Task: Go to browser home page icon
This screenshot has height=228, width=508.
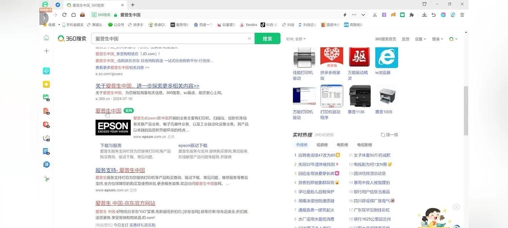Action: click(x=73, y=15)
